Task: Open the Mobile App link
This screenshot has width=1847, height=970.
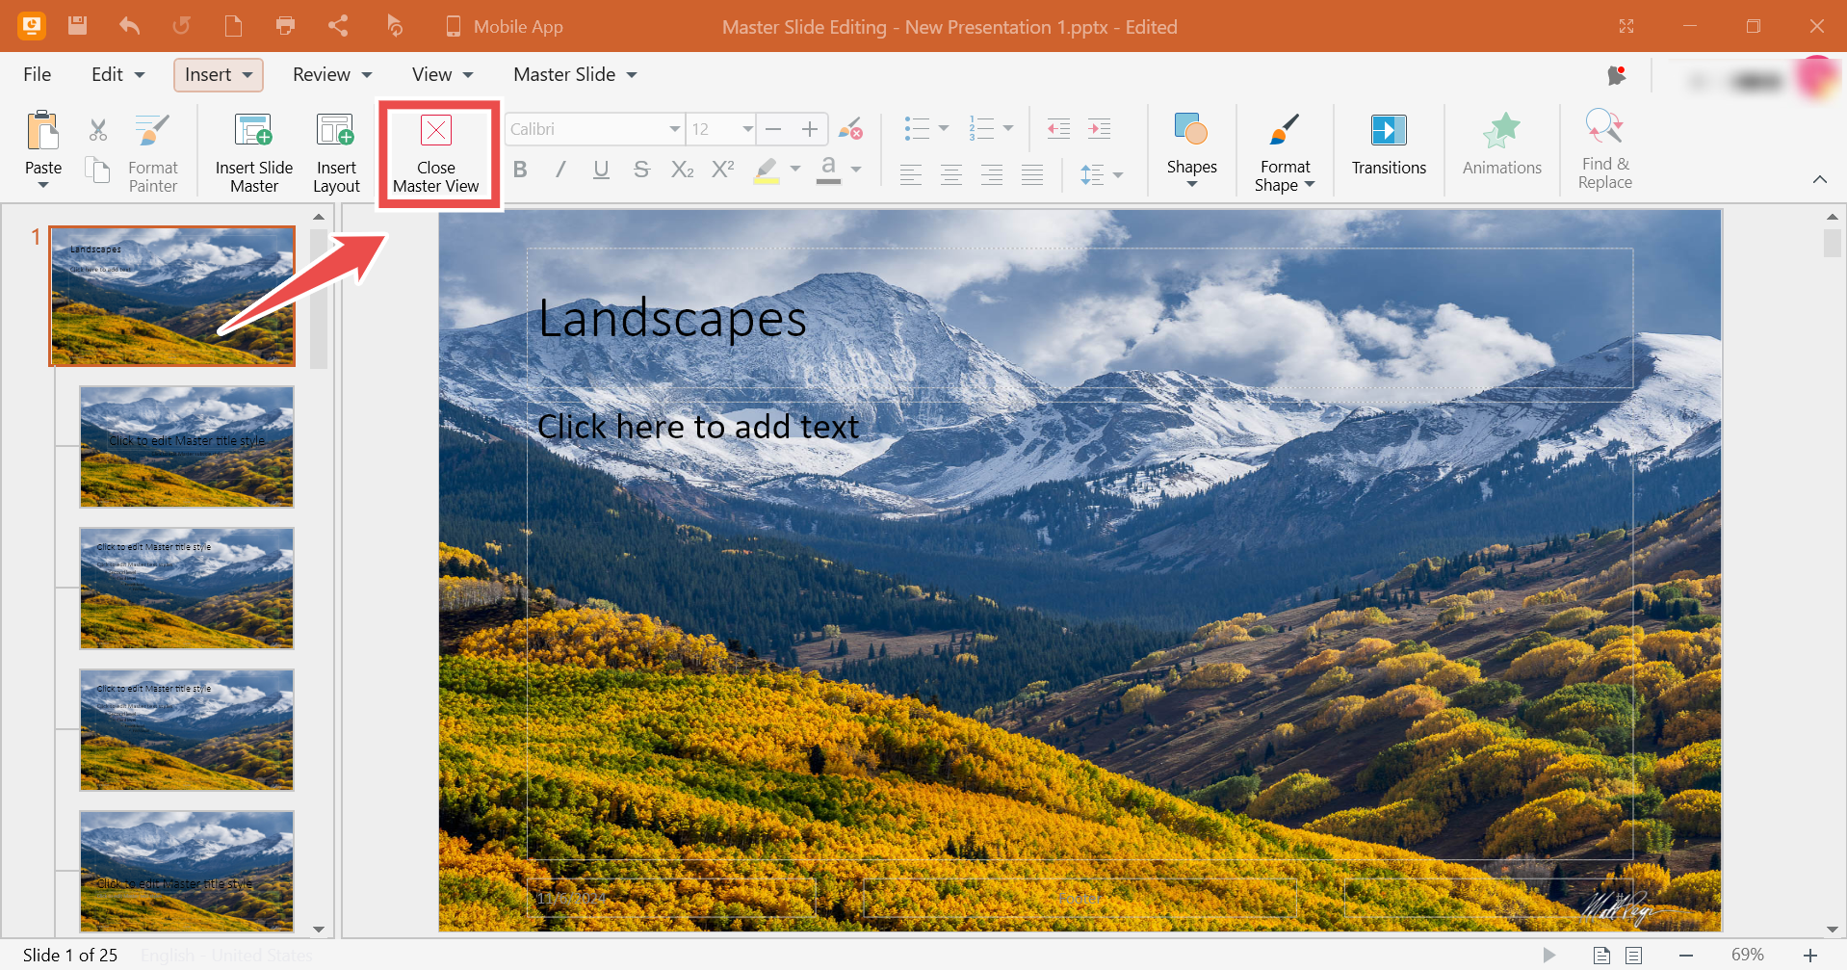Action: (x=505, y=27)
